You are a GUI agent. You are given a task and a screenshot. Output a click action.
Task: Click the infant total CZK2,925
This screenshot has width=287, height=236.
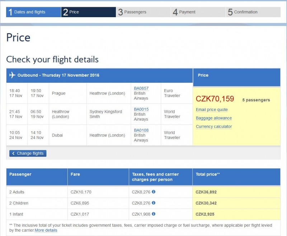205,214
